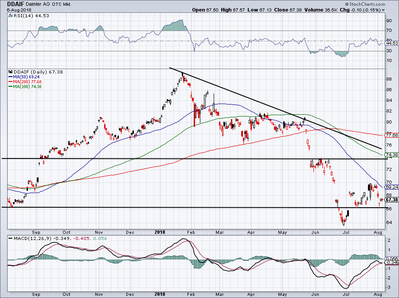
Task: Click 'Nov' on the price chart date axis
Action: coord(99,232)
